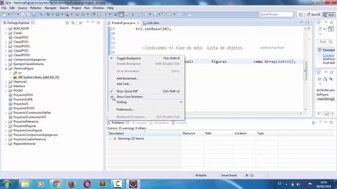337x189 pixels.
Task: Switch to the List.class editor tab
Action: coord(151,23)
